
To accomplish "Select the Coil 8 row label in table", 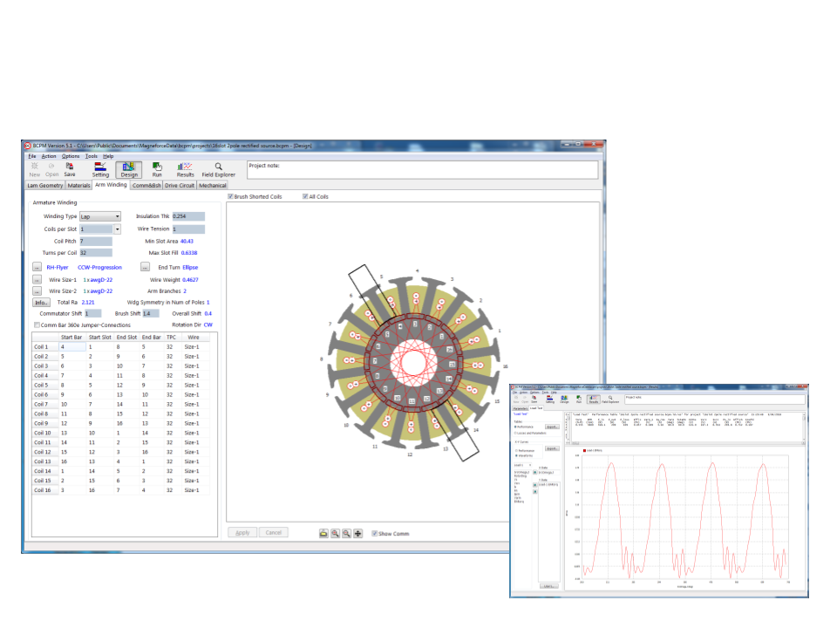I will point(44,413).
